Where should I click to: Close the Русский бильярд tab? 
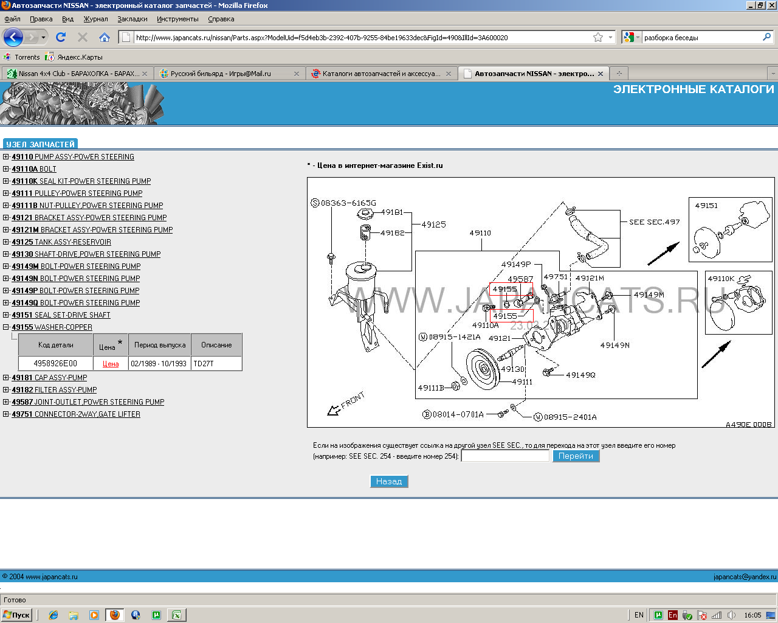click(297, 74)
